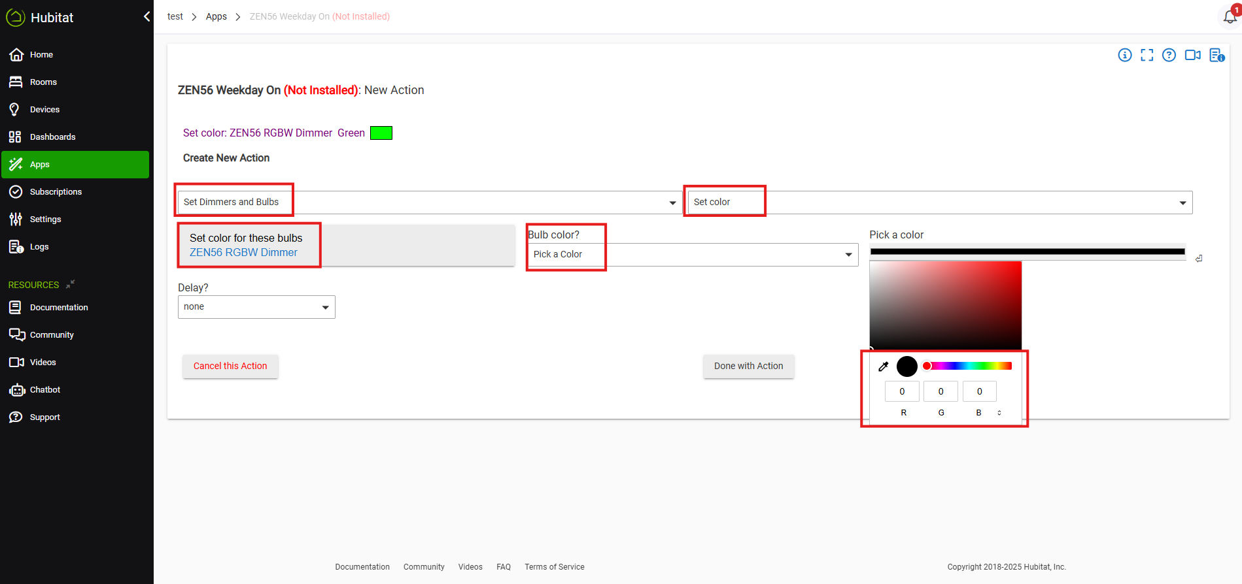Click the Set color ZEN56 RGBW Dimmer Green action
This screenshot has height=584, width=1242.
(274, 133)
